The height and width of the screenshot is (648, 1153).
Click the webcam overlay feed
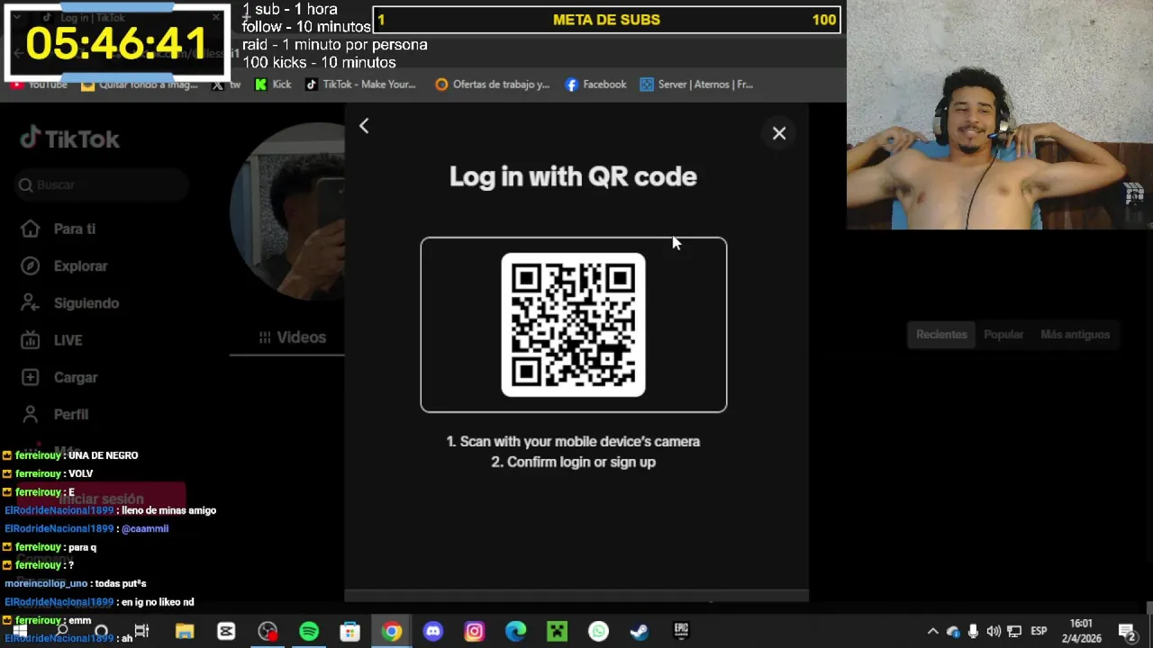pos(1000,115)
